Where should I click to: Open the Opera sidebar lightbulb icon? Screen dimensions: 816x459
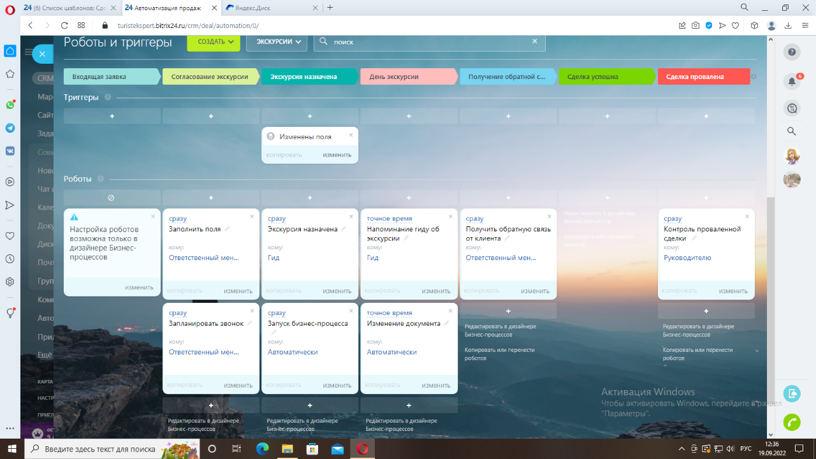[x=10, y=313]
